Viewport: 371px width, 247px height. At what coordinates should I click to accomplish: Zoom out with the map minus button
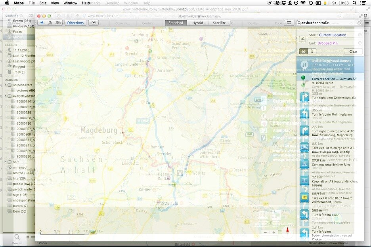pyautogui.click(x=265, y=232)
